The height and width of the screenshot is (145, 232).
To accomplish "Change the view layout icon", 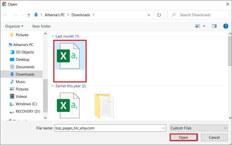I will [198, 26].
